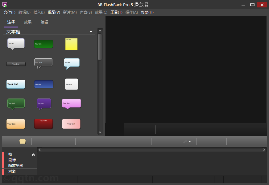Select the yellow sticky note text box
Screen dimensions: 269x185
click(71, 44)
